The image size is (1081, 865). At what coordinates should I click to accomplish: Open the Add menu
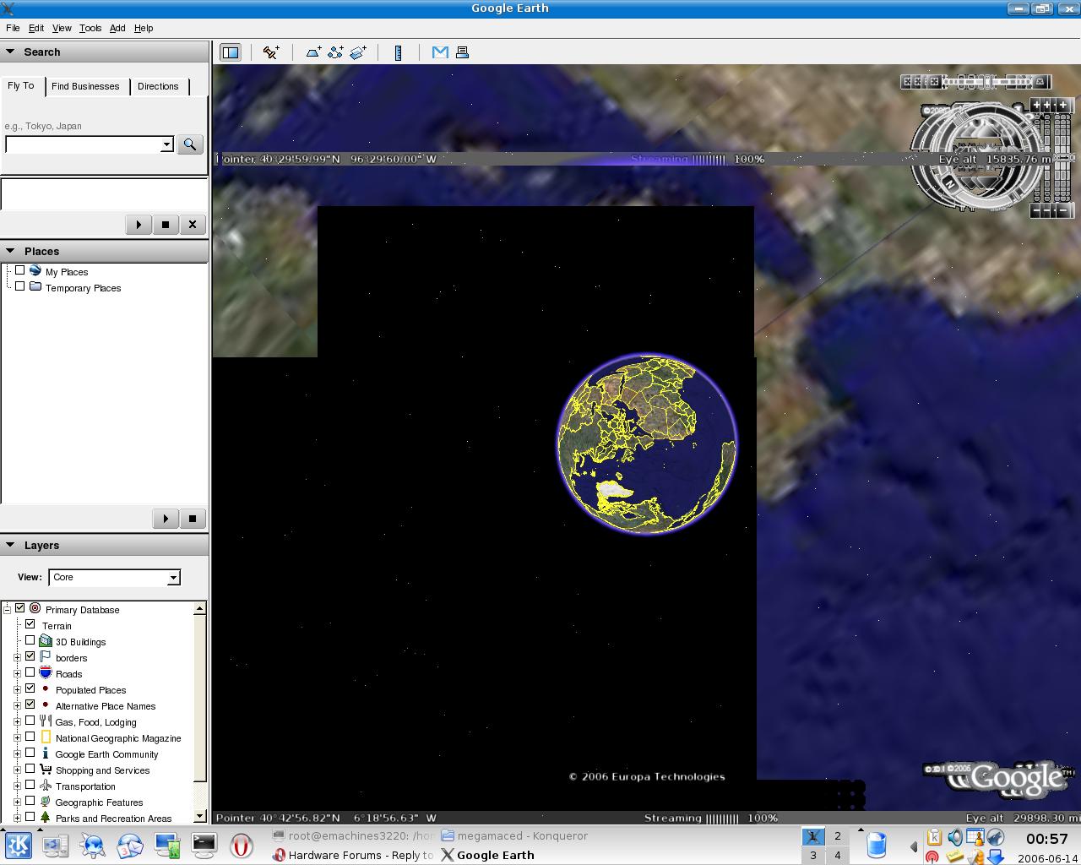pyautogui.click(x=117, y=28)
